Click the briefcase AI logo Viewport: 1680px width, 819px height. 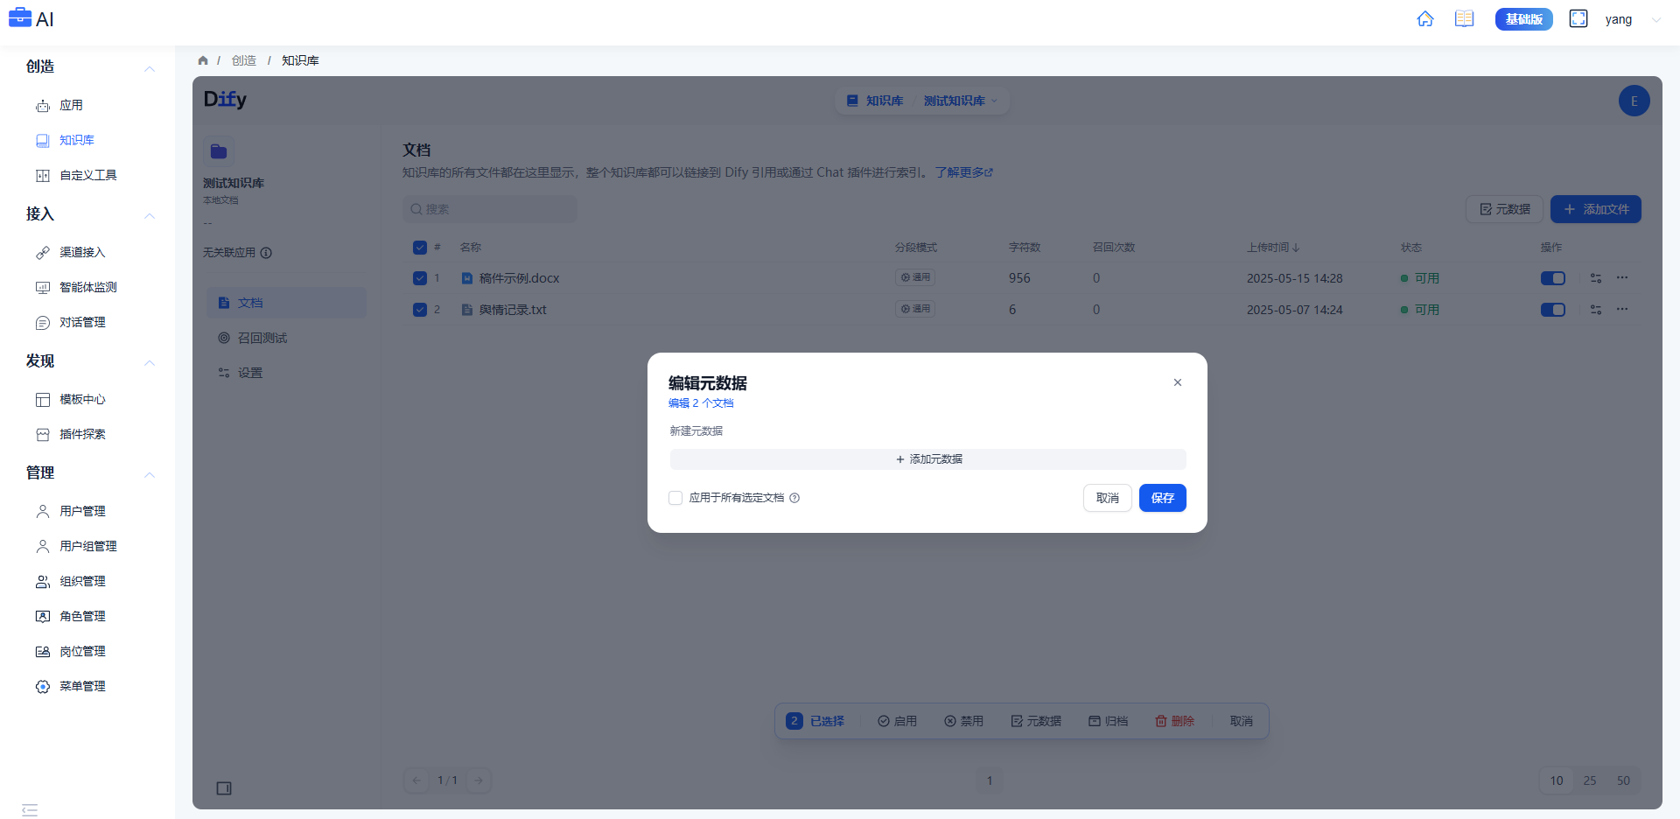[x=31, y=18]
